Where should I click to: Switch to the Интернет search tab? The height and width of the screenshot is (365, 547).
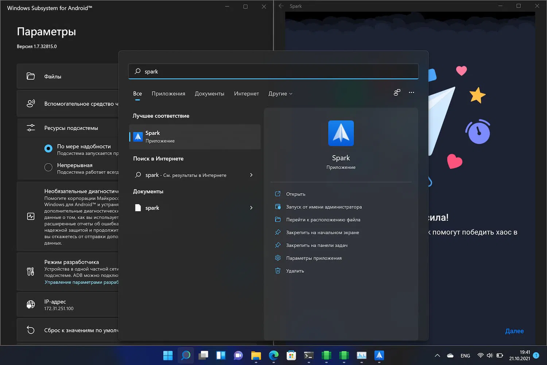247,93
